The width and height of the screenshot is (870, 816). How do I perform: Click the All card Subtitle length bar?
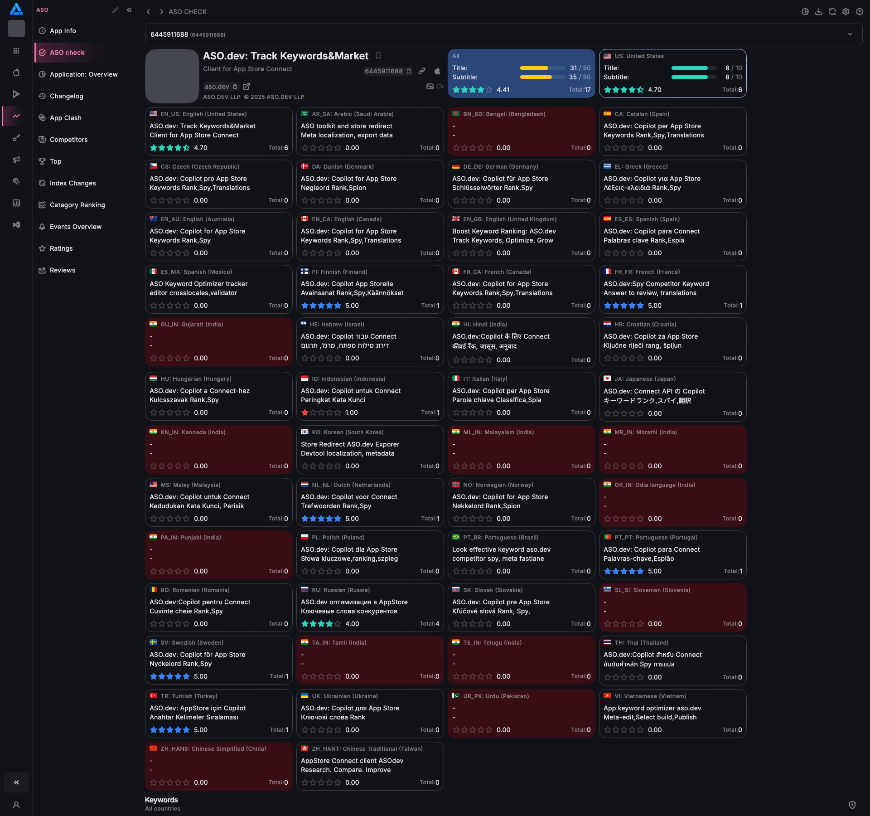click(543, 77)
